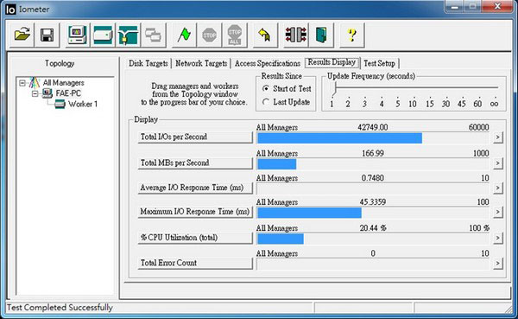Start new network worker icon
518x319 pixels.
(128, 35)
